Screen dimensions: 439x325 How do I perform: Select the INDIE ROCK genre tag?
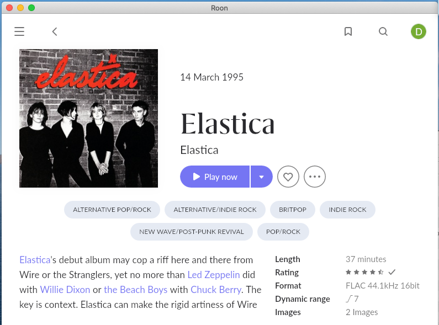(x=347, y=210)
